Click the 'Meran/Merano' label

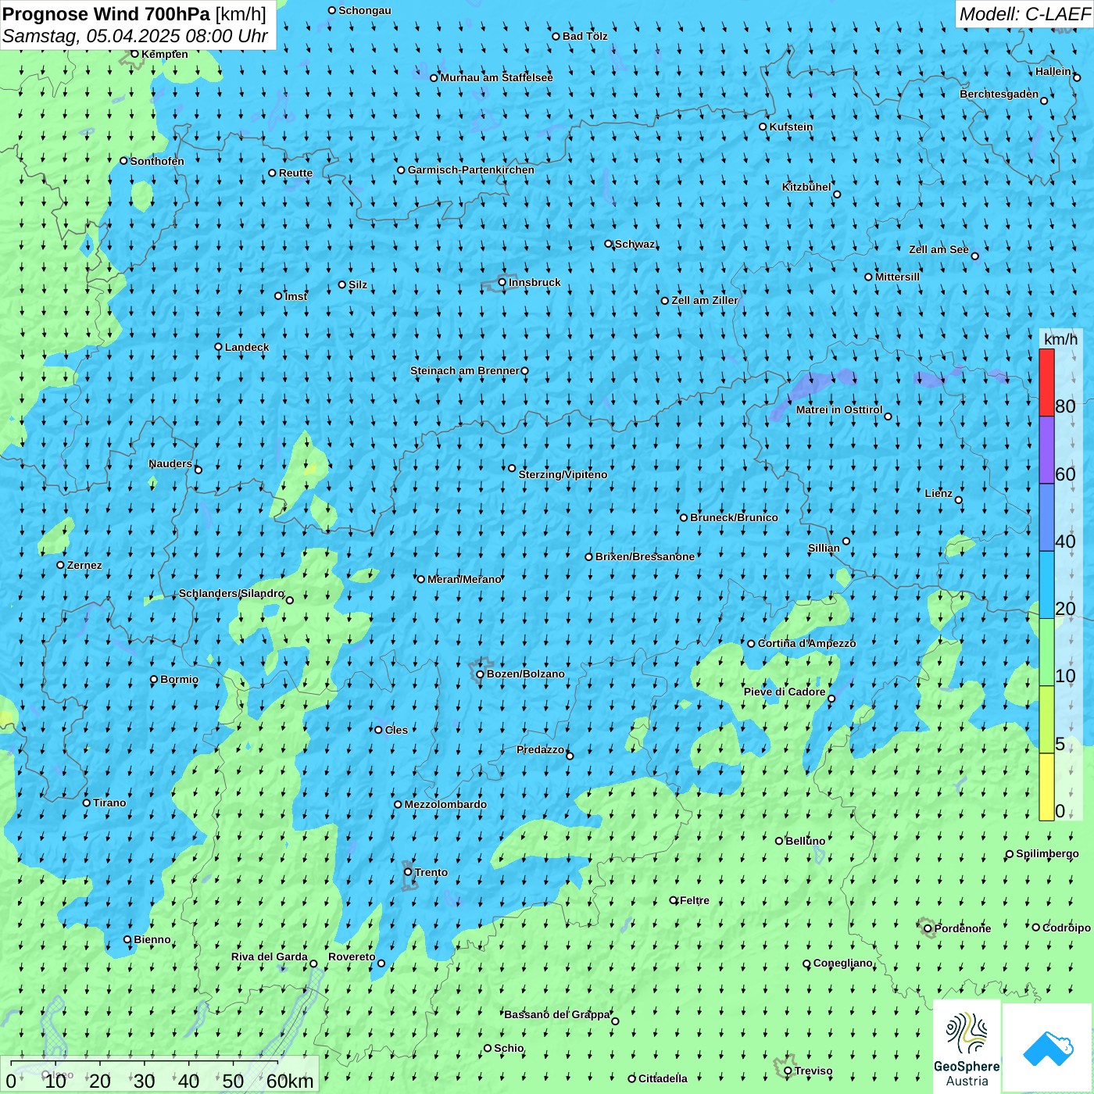pos(464,579)
